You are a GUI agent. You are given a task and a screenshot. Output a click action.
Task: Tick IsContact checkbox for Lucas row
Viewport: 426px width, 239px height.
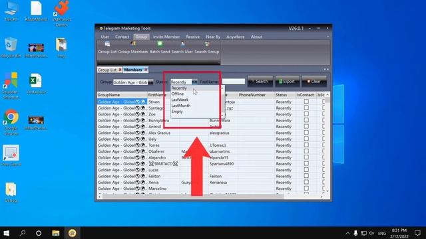coord(306,170)
